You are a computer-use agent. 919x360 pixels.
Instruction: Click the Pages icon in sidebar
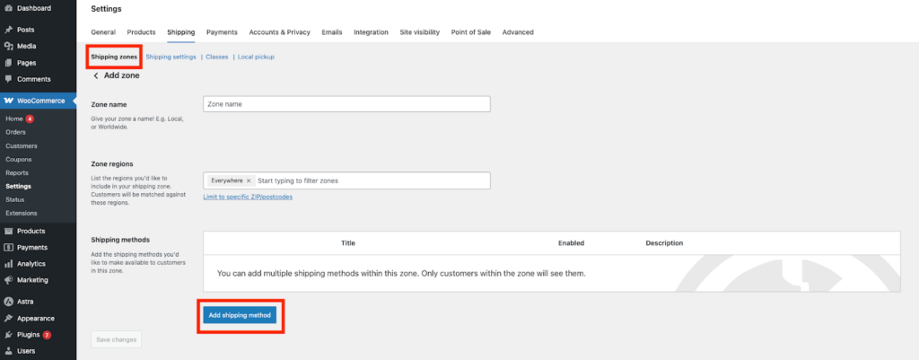[9, 63]
